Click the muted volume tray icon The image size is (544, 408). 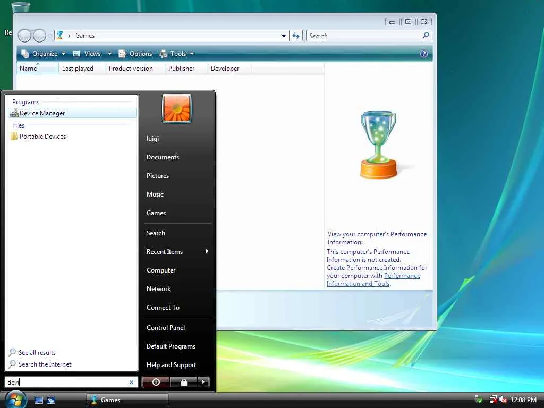(x=503, y=399)
